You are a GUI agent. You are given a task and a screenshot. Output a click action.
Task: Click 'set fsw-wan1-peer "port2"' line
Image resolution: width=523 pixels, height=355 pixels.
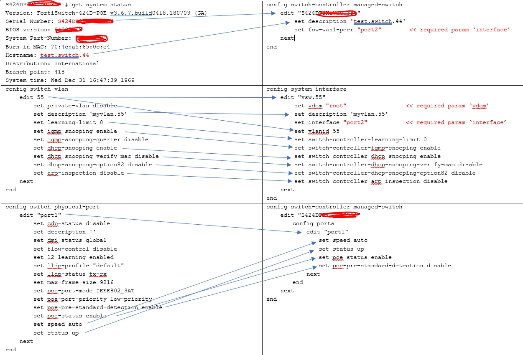[338, 30]
